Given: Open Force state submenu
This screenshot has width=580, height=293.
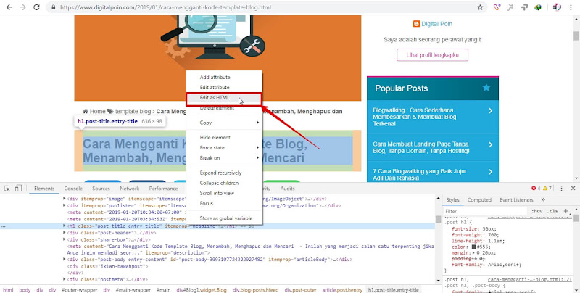Looking at the screenshot, I should 225,148.
